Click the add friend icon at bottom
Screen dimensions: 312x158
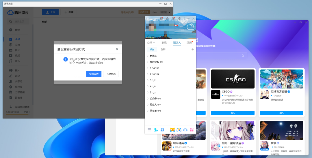pos(156,130)
